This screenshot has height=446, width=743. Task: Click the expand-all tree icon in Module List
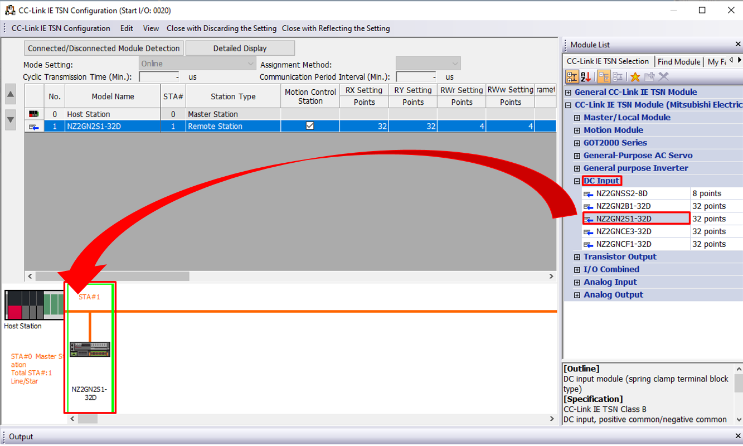pos(604,77)
